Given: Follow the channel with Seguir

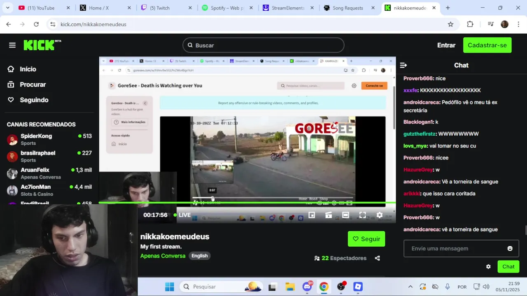Looking at the screenshot, I should coord(366,239).
